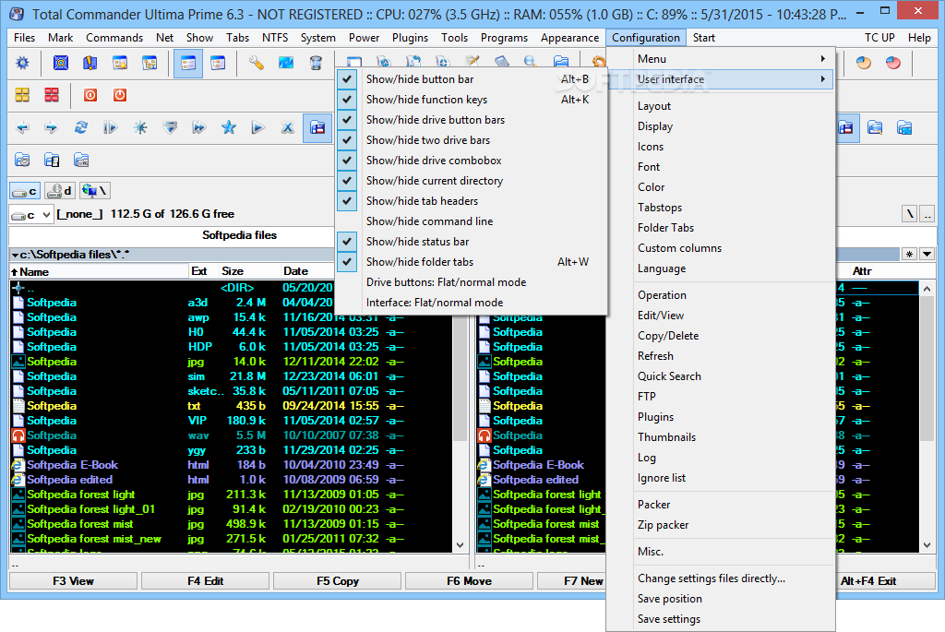Click the blue gear icon in the top toolbar
This screenshot has width=945, height=632.
(22, 63)
